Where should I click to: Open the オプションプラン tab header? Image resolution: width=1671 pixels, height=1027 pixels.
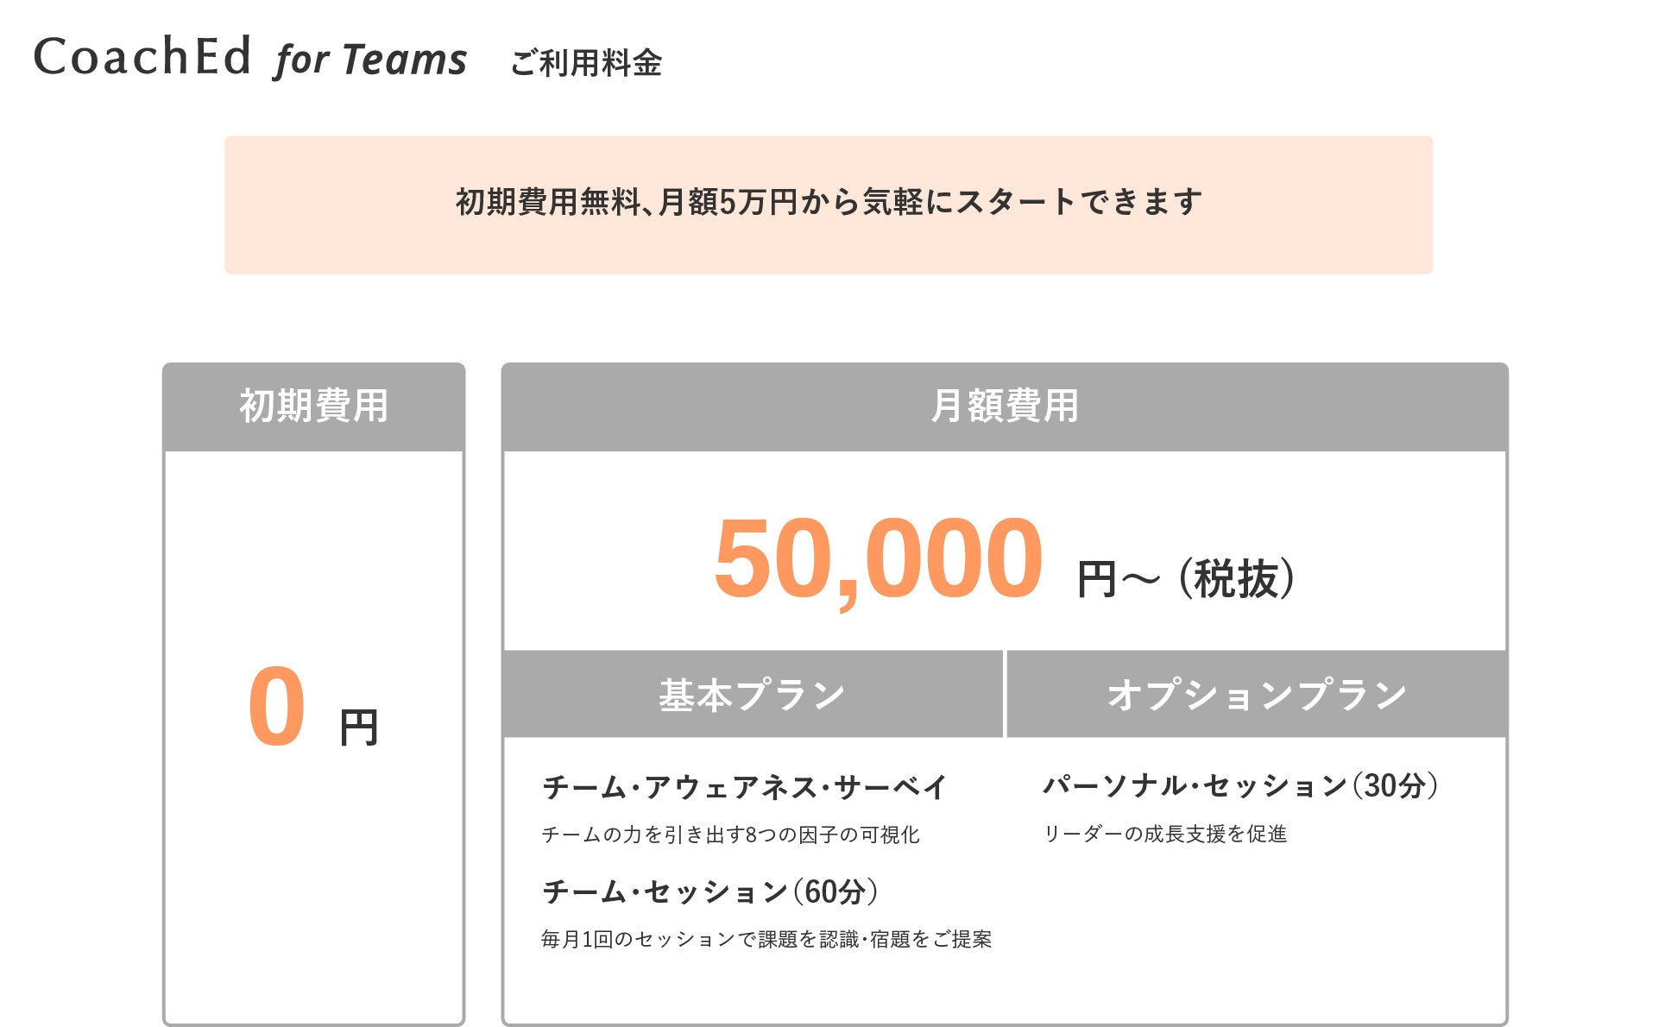pos(1256,695)
